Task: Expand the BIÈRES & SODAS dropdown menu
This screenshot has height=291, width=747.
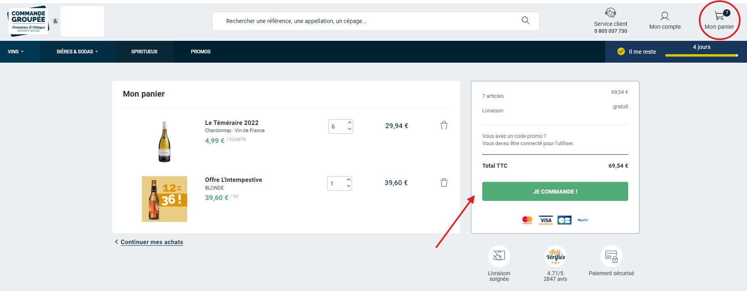Action: [x=77, y=52]
